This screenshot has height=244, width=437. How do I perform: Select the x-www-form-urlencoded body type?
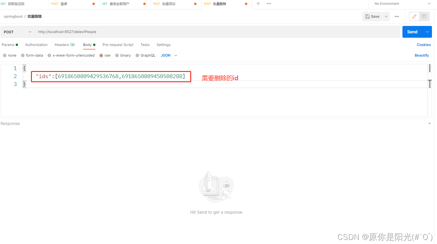(71, 55)
